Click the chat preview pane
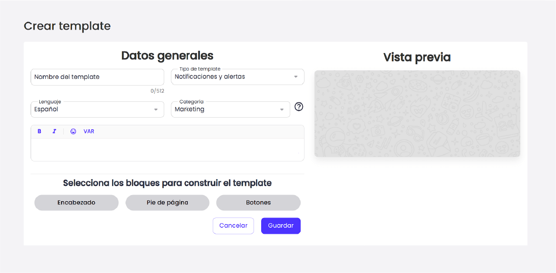Image resolution: width=556 pixels, height=273 pixels. [417, 114]
